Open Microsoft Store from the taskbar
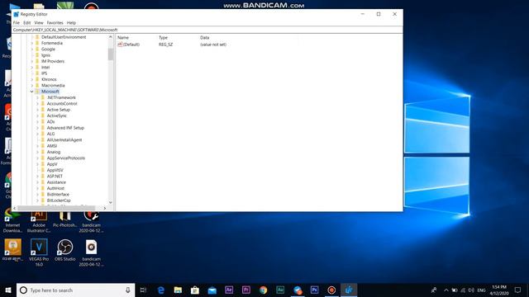Image resolution: width=529 pixels, height=297 pixels. tap(195, 290)
